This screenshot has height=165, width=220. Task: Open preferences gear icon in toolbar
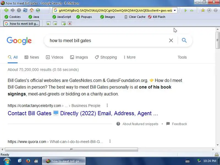pyautogui.click(x=216, y=10)
